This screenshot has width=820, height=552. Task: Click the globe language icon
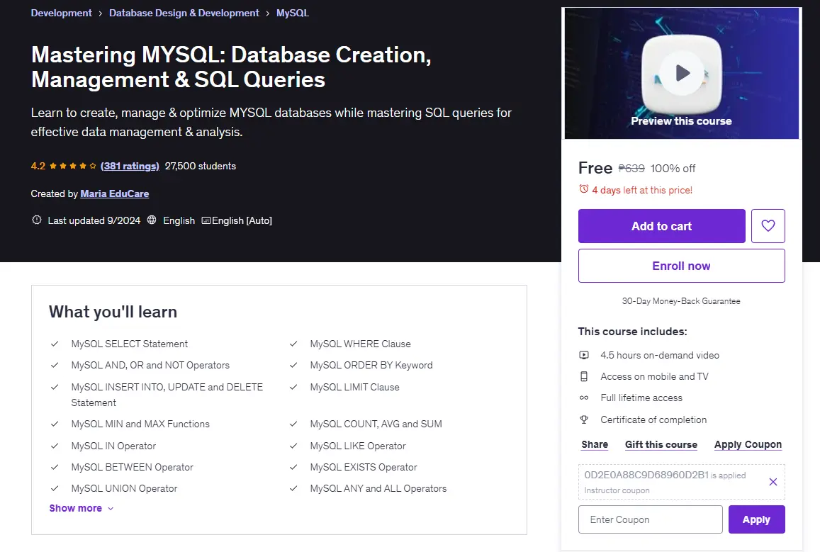point(152,220)
